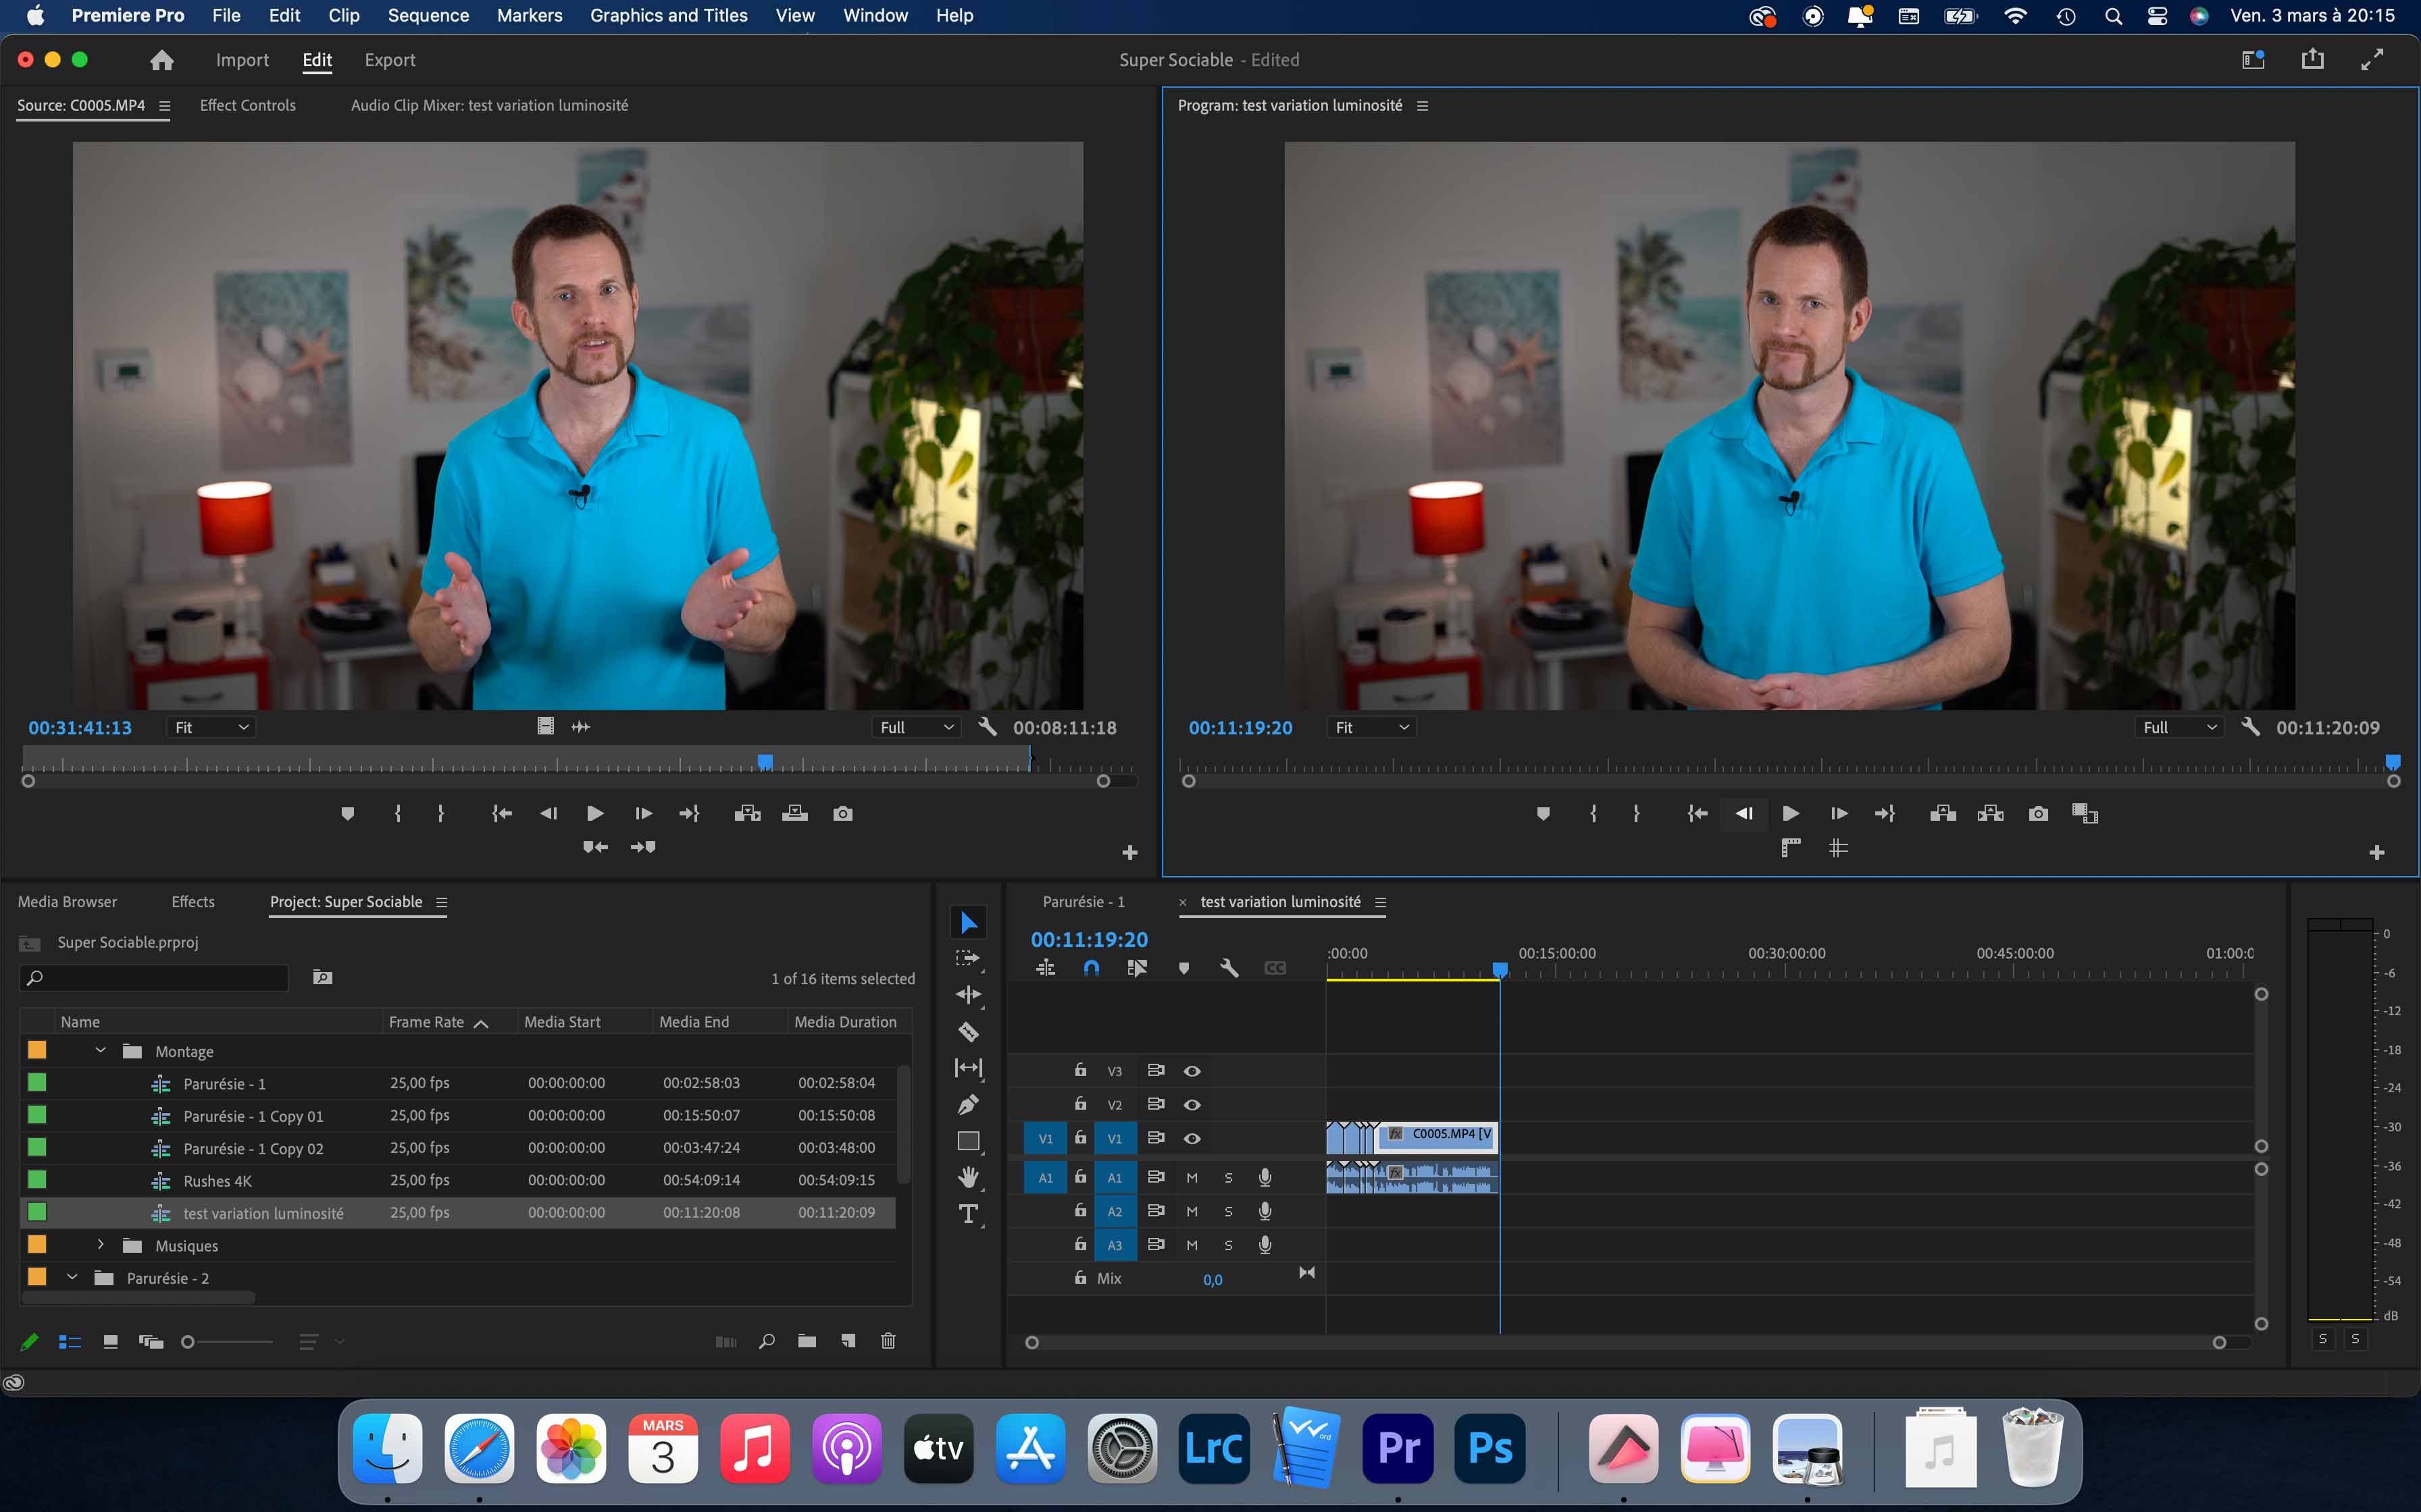Click Export Frame camera icon in Program monitor
The image size is (2421, 1512).
pyautogui.click(x=2038, y=814)
